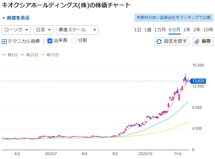Click the paperclip icon in 保存 button

[x=197, y=42]
